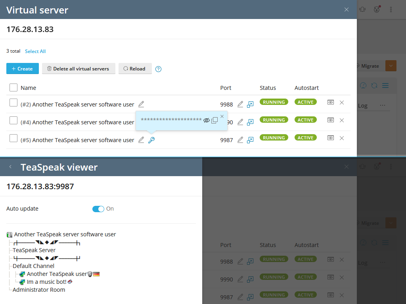This screenshot has height=304, width=406.
Task: Collapse TeaSpeak viewer with back chevron
Action: (x=10, y=167)
